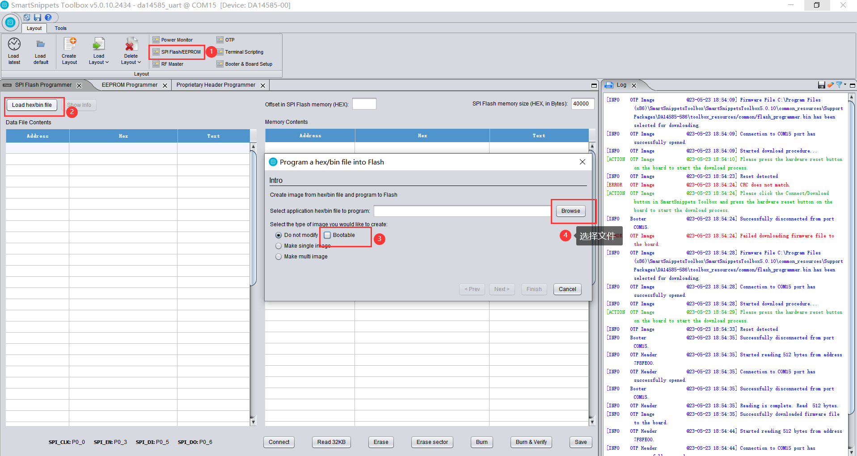The width and height of the screenshot is (857, 456).
Task: Click the Load latest clock icon
Action: [x=14, y=44]
